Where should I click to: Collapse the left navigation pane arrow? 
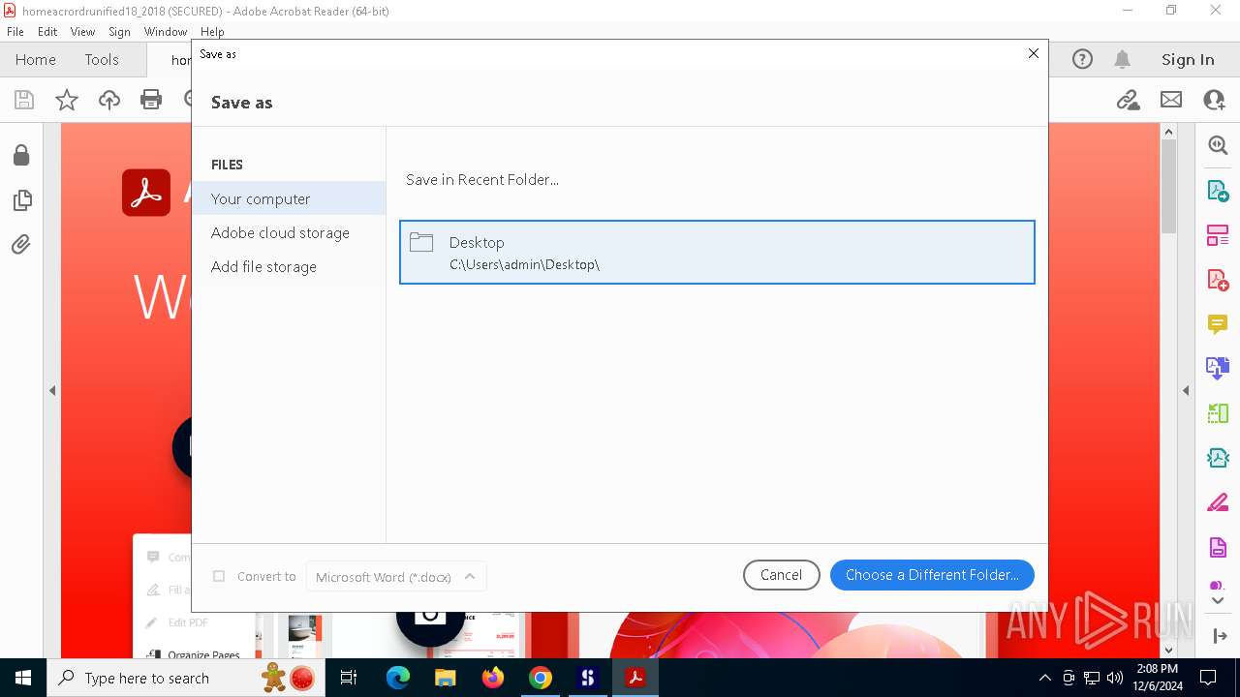click(x=52, y=391)
